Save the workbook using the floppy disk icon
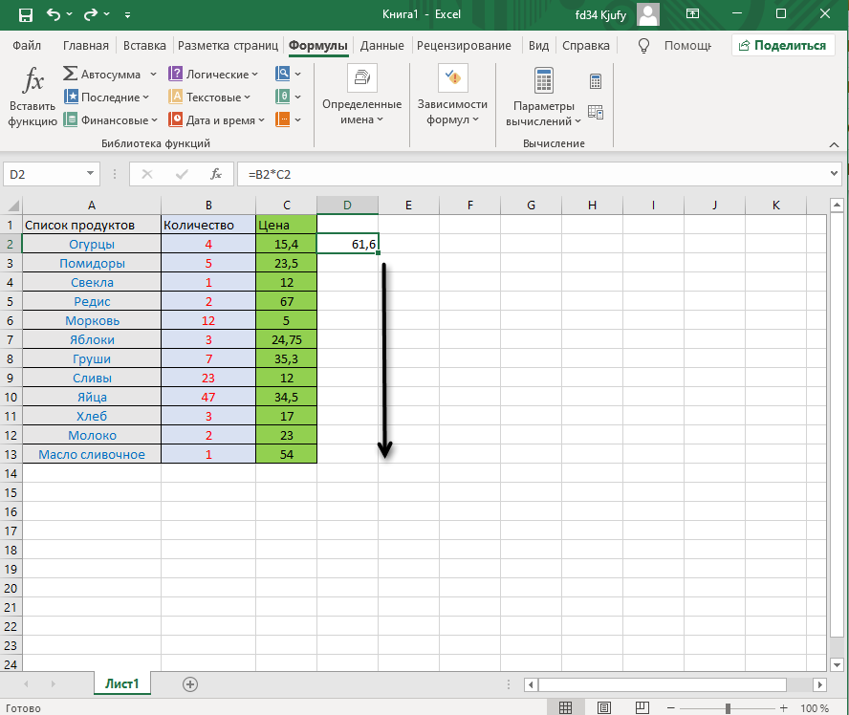This screenshot has height=715, width=849. tap(25, 15)
